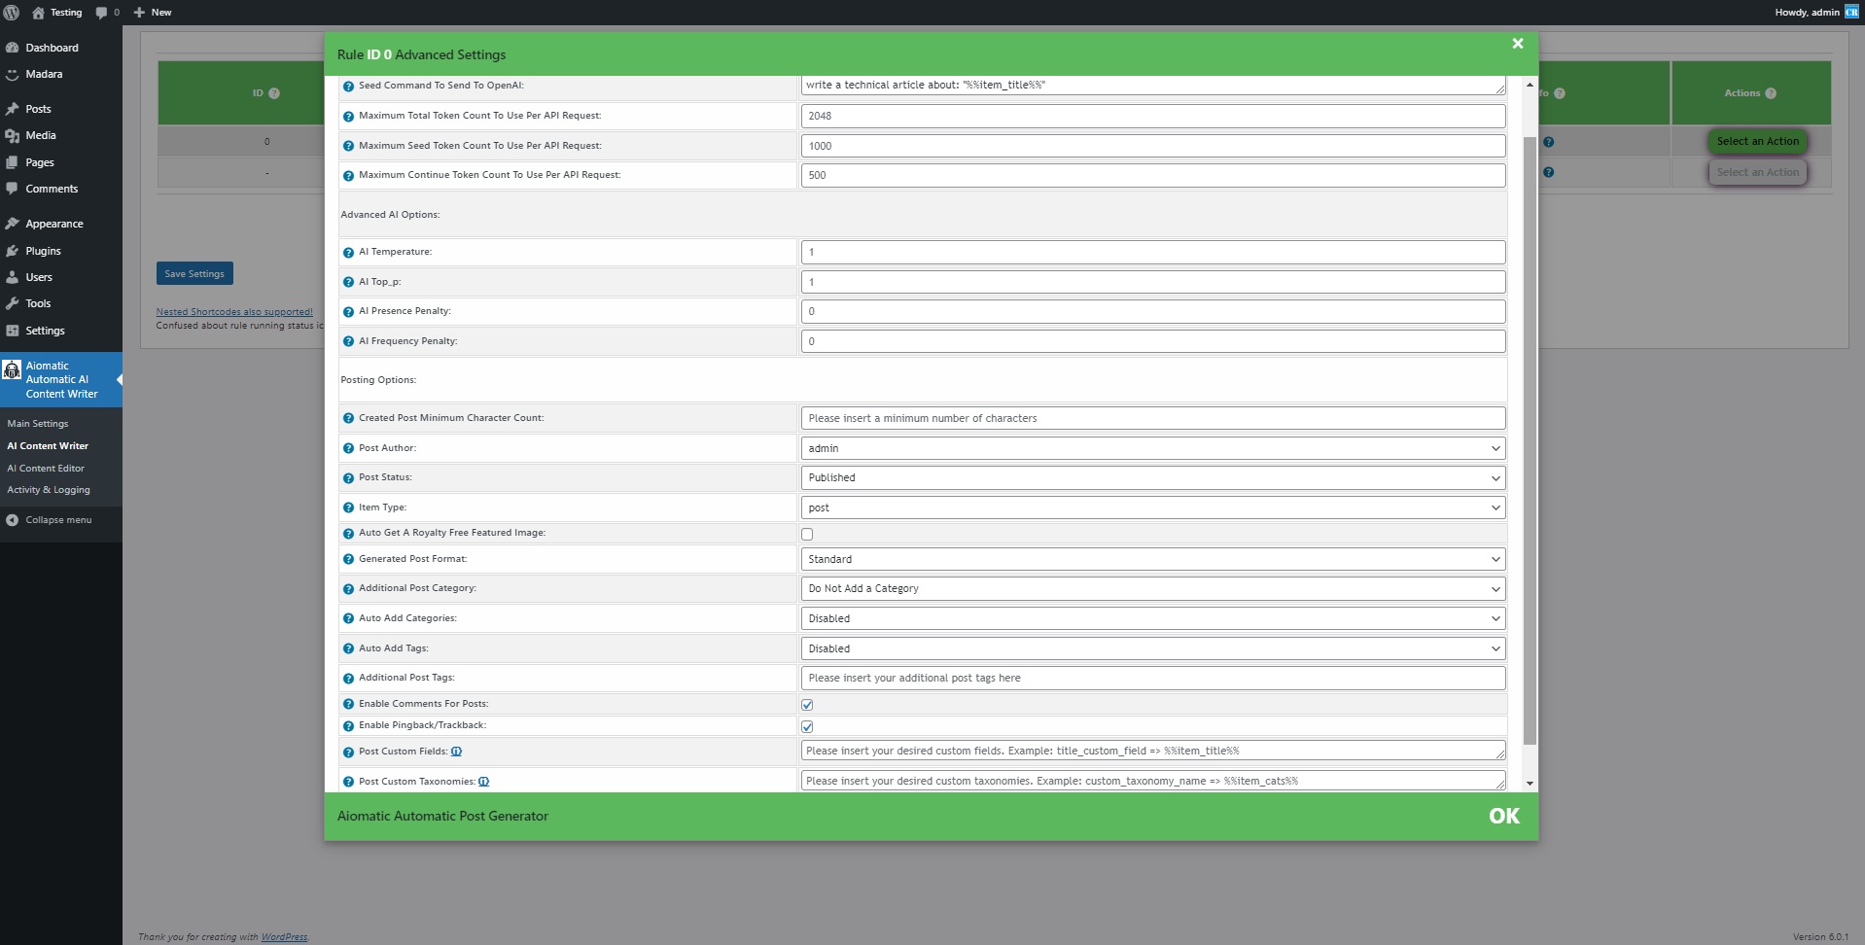Uncheck Enable Comments For Posts
Image resolution: width=1865 pixels, height=945 pixels.
(807, 705)
